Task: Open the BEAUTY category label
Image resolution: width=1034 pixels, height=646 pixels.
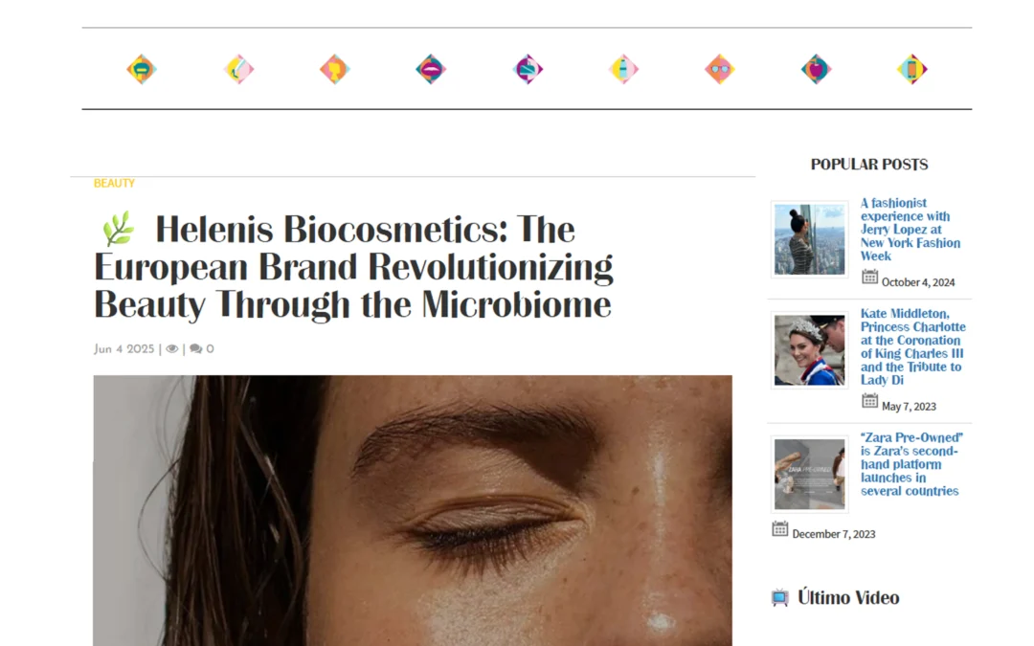Action: click(114, 183)
